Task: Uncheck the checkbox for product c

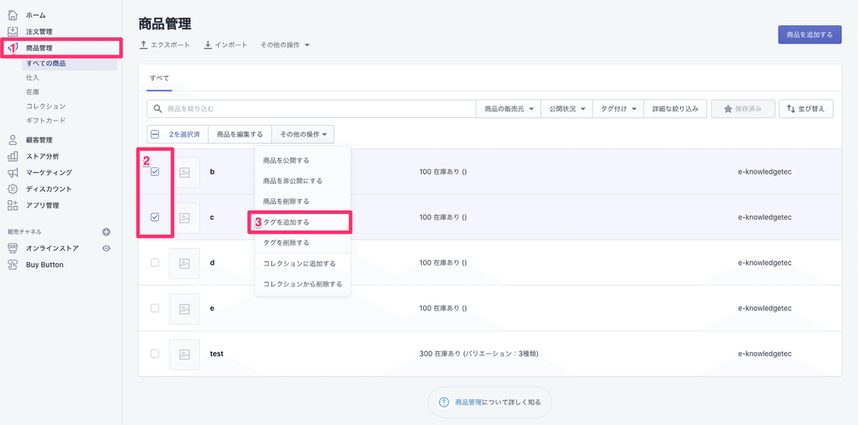Action: pos(155,217)
